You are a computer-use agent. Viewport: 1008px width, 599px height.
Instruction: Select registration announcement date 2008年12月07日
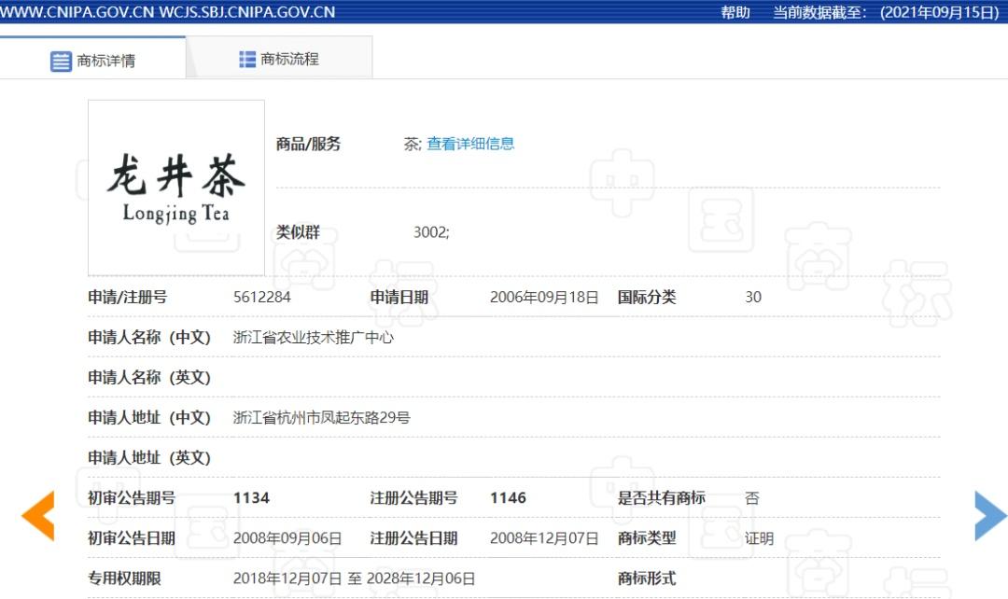pyautogui.click(x=544, y=538)
